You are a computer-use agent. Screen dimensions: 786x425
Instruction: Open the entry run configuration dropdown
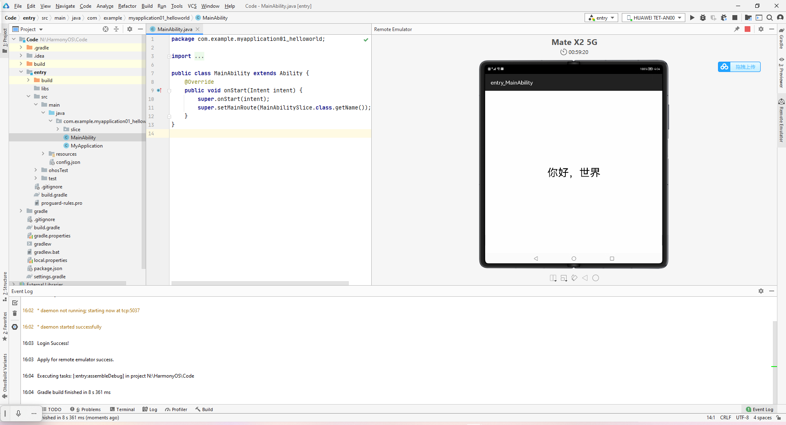click(x=601, y=18)
